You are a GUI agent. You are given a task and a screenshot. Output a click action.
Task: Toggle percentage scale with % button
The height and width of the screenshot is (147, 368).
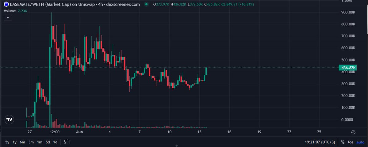(343, 142)
